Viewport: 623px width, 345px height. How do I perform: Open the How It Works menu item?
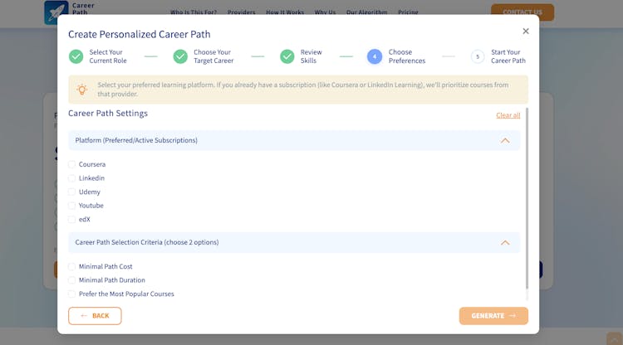tap(285, 12)
